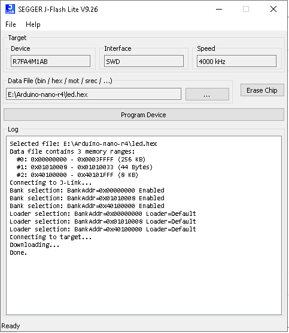Click the Program Device button
The width and height of the screenshot is (289, 333).
click(144, 115)
